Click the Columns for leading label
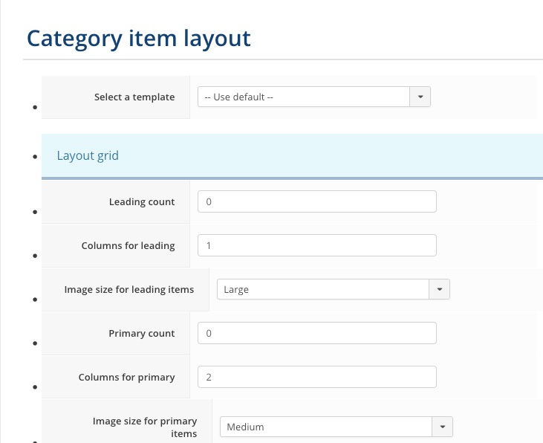This screenshot has width=543, height=443. (128, 245)
